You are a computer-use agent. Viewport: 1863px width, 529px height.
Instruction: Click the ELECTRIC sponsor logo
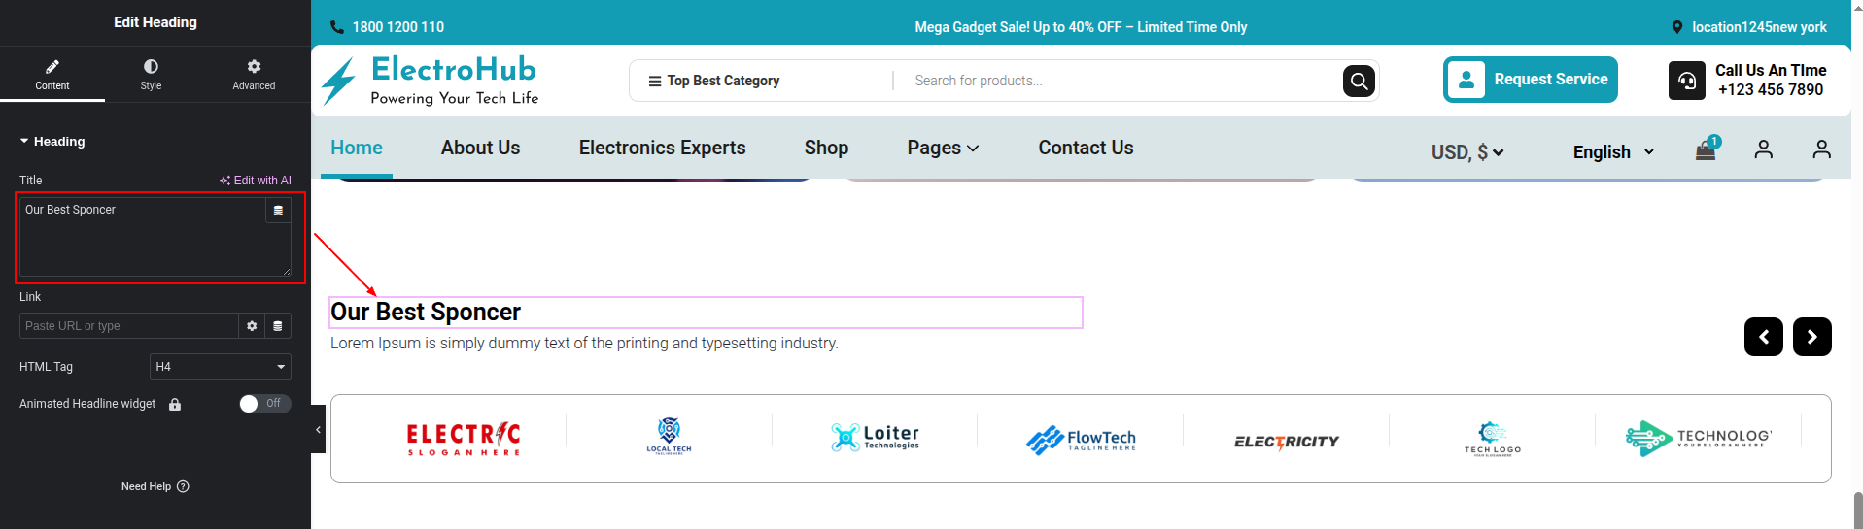(x=463, y=439)
